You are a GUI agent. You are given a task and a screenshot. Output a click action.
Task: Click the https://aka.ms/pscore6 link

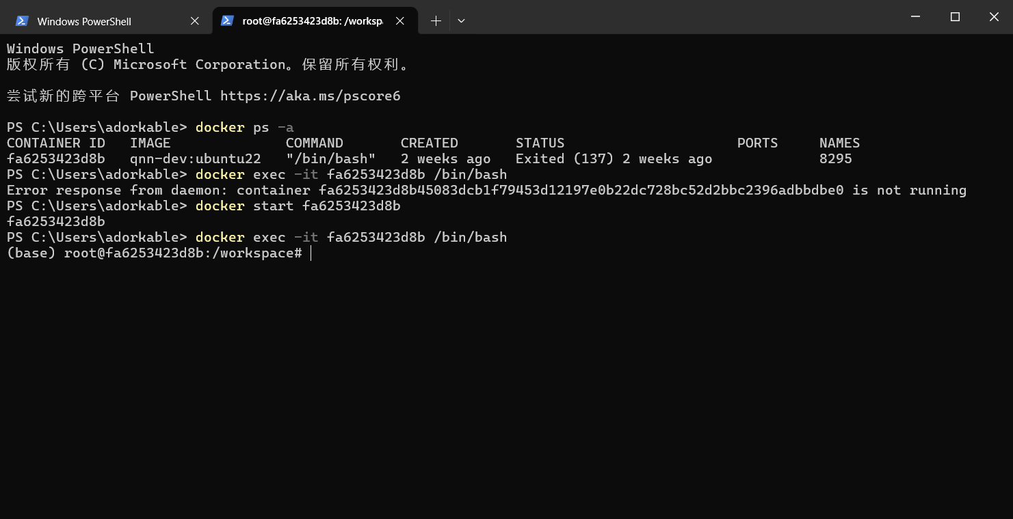311,96
